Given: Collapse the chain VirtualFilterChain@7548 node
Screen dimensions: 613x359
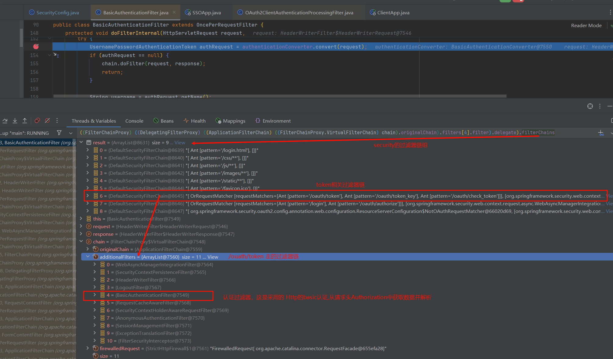Looking at the screenshot, I should (x=81, y=242).
